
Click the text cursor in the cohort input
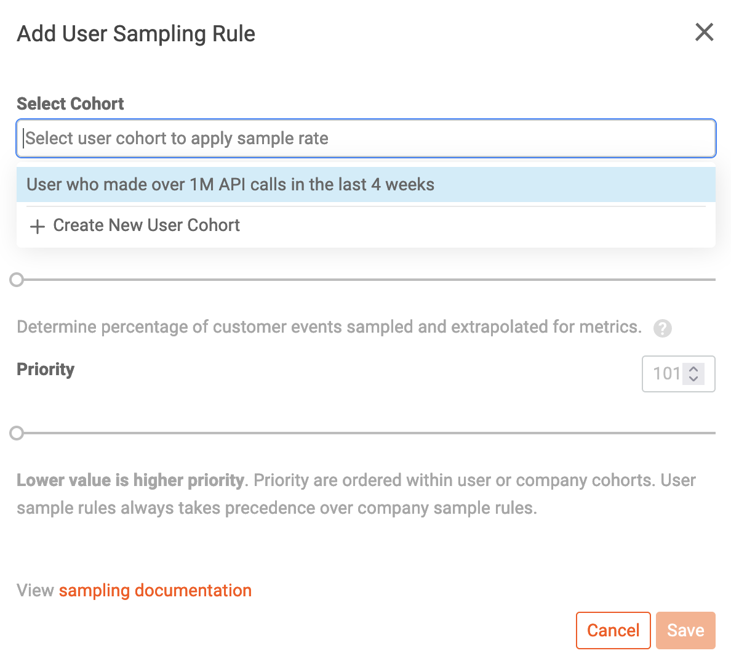point(23,138)
